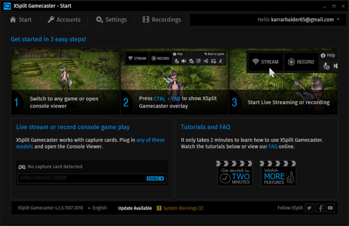Screen dimensions: 349x226
Task: Click the gamepad capture card icon
Action: [22, 166]
